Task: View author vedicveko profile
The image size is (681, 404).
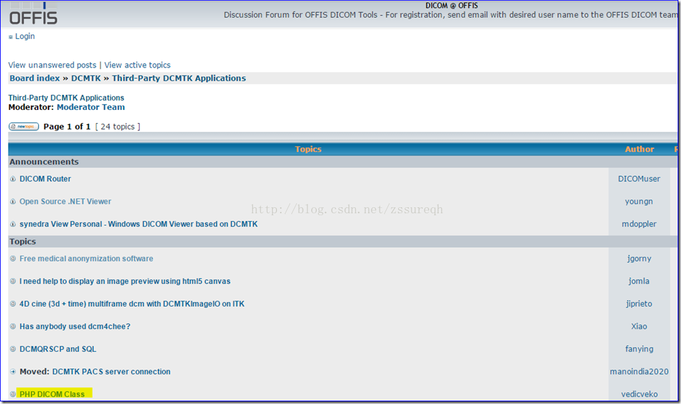Action: tap(639, 394)
